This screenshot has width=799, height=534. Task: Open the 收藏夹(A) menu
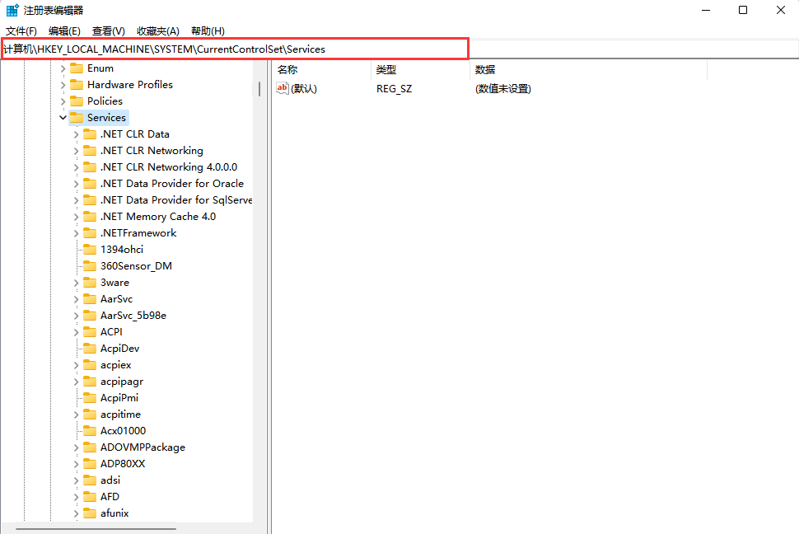158,31
